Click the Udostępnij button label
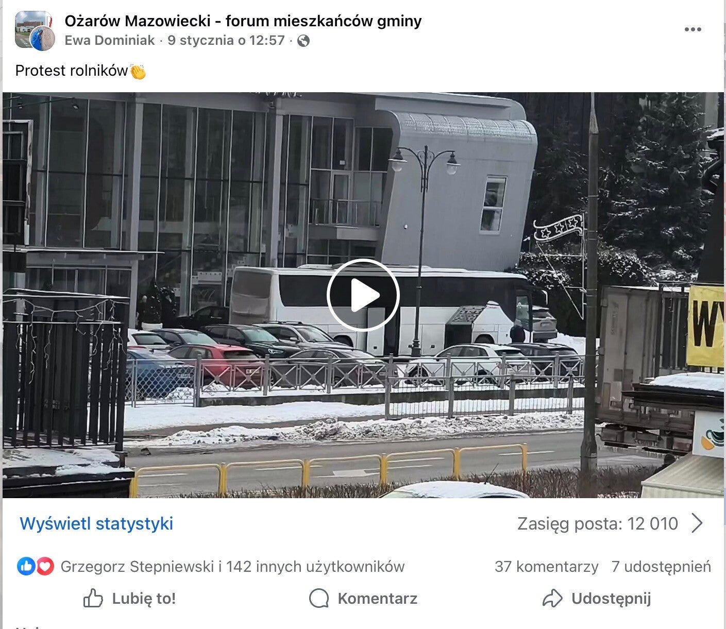726x629 pixels. click(611, 599)
